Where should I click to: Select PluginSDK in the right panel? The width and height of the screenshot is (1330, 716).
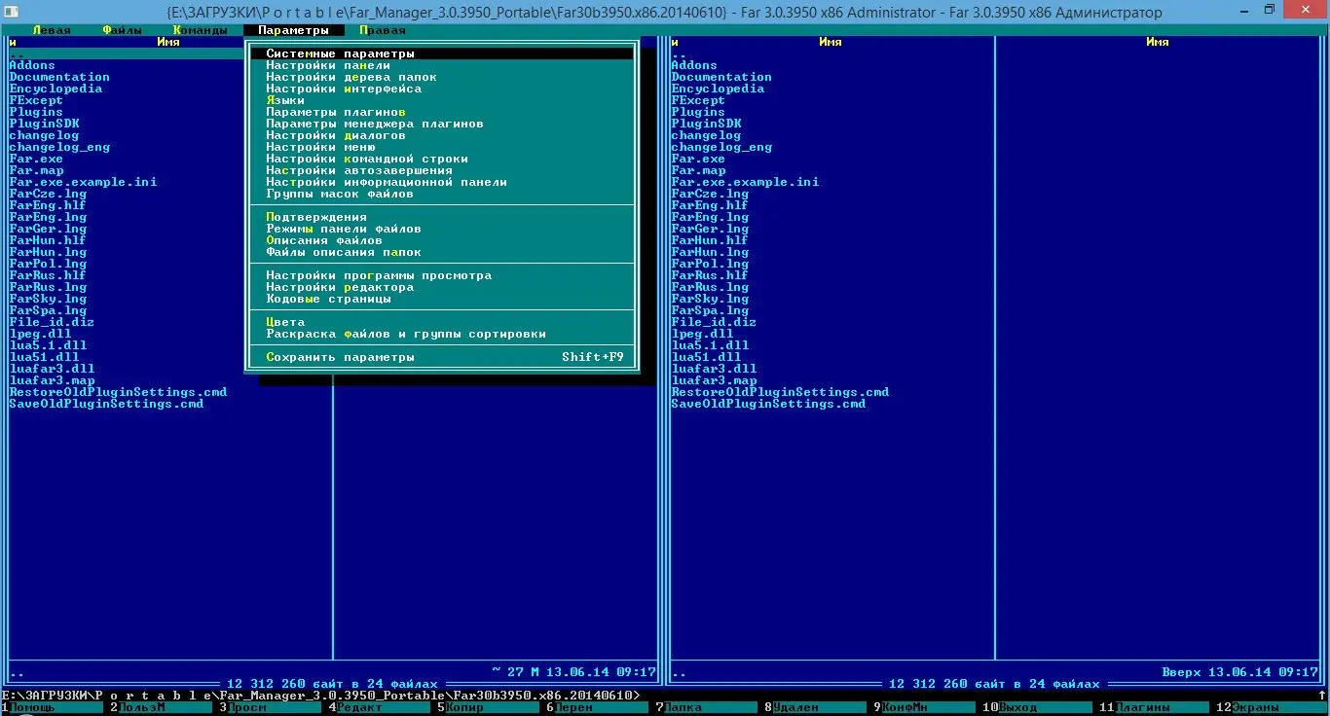tap(706, 124)
